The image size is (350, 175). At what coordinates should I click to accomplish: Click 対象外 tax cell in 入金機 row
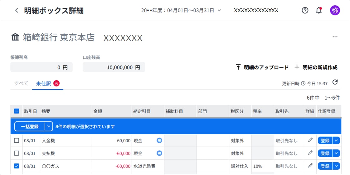(x=240, y=140)
